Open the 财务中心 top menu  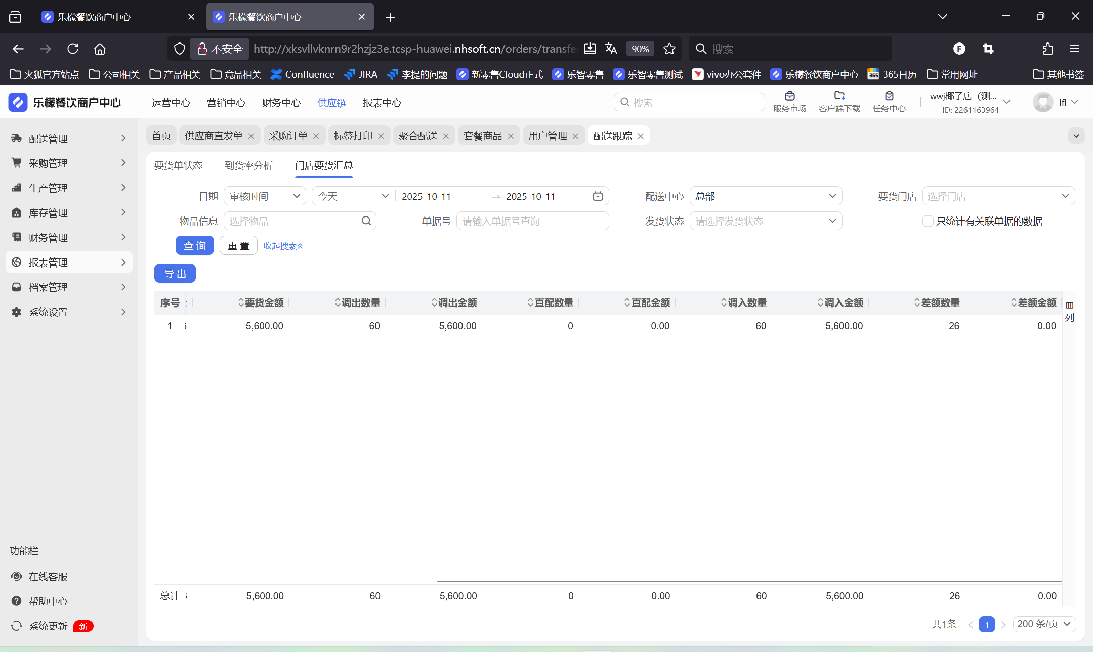tap(281, 103)
